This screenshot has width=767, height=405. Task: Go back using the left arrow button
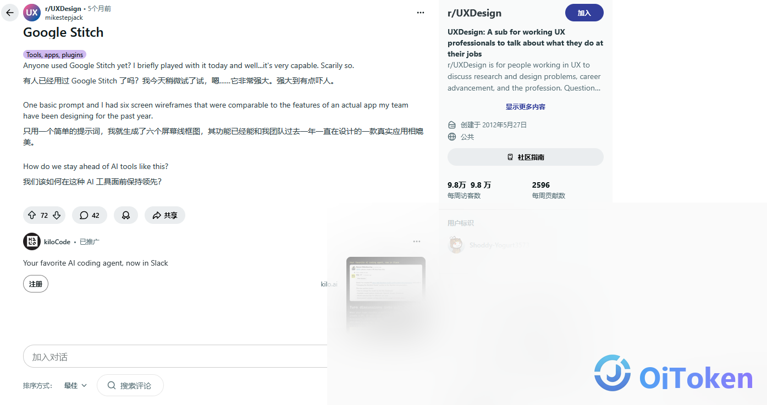tap(10, 13)
